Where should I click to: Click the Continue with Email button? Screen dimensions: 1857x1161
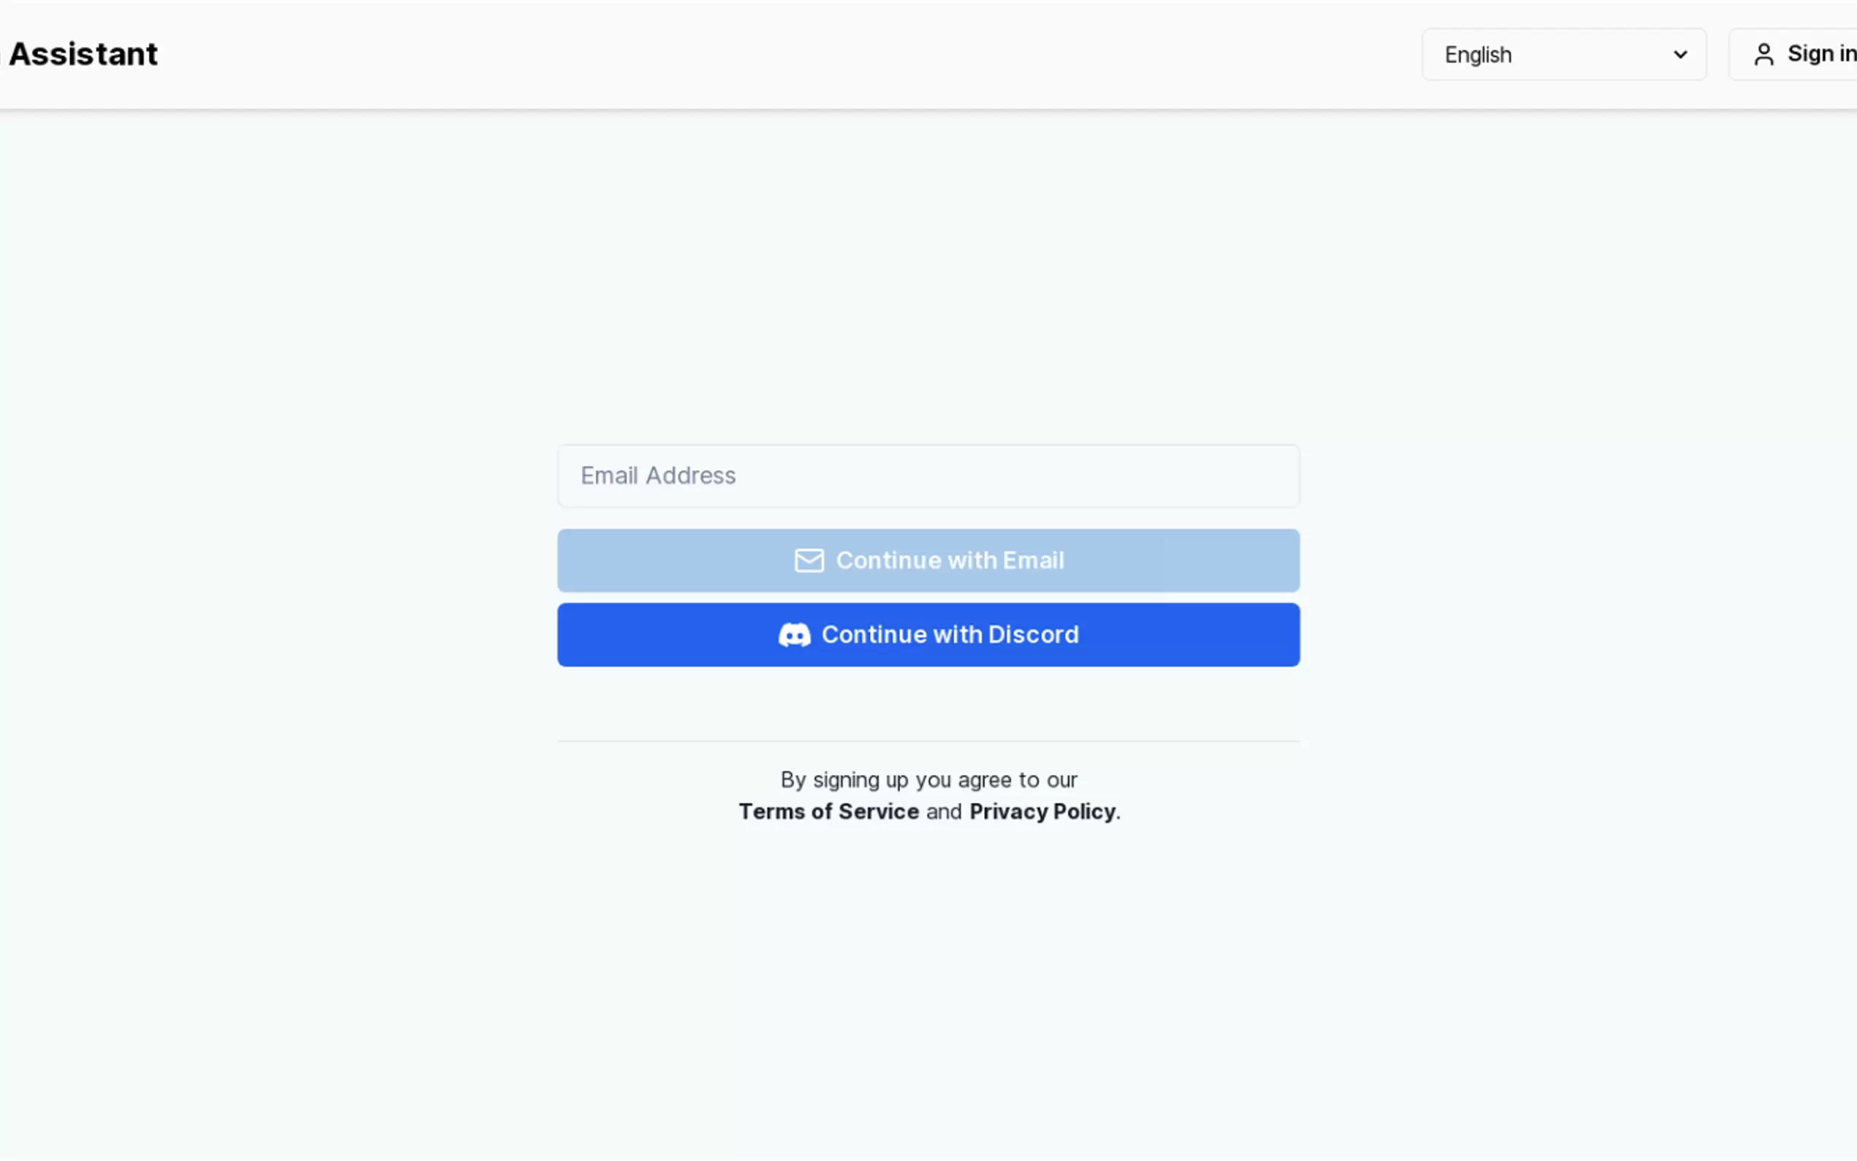[927, 561]
